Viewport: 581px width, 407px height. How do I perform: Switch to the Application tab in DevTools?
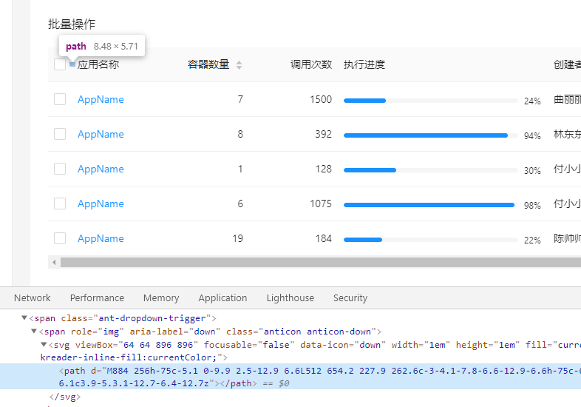click(222, 298)
